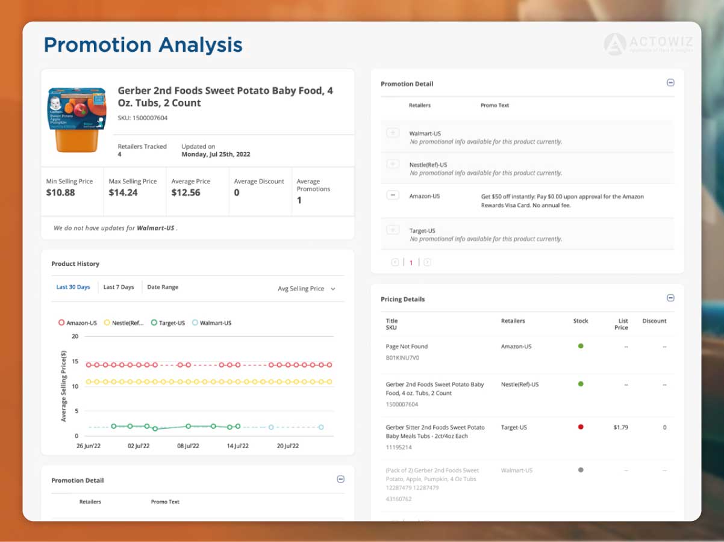Collapse the Amazon-US promo row
The image size is (724, 542).
(393, 196)
